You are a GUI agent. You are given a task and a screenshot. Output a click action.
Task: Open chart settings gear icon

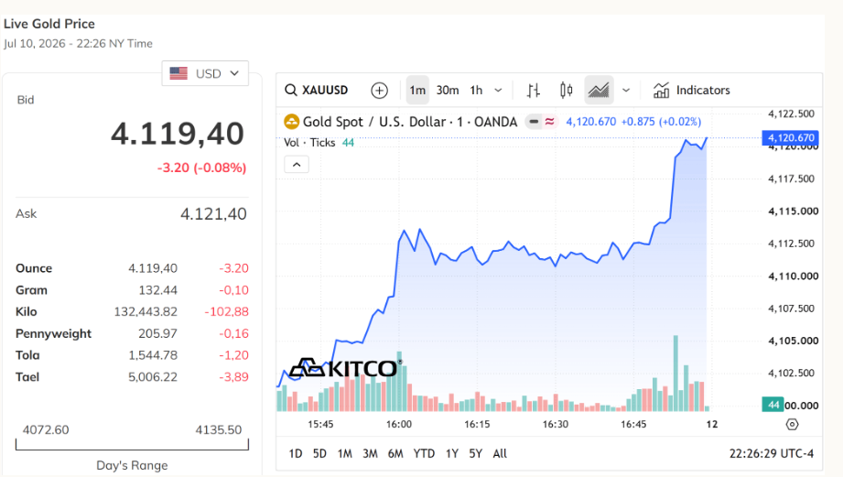tap(792, 424)
